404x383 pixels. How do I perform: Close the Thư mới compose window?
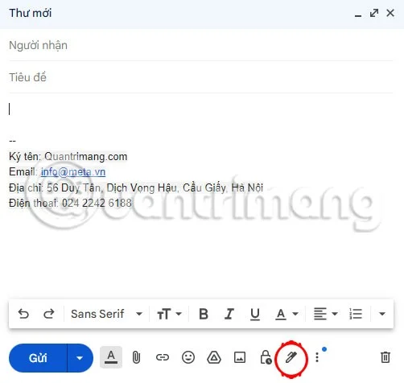(390, 13)
